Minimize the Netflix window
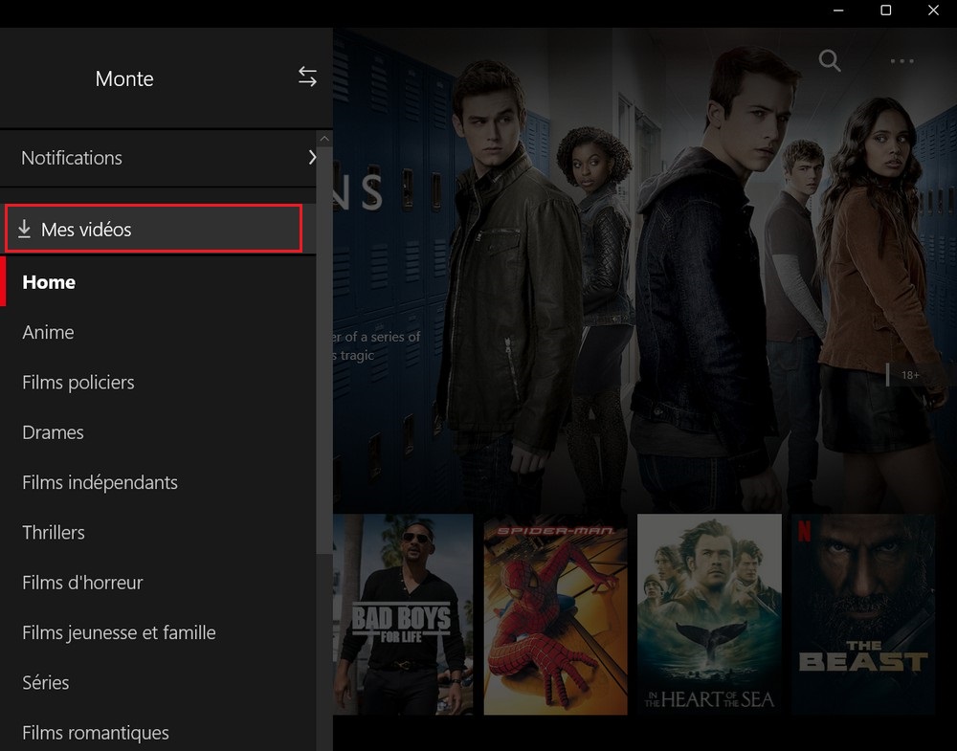 pos(838,11)
